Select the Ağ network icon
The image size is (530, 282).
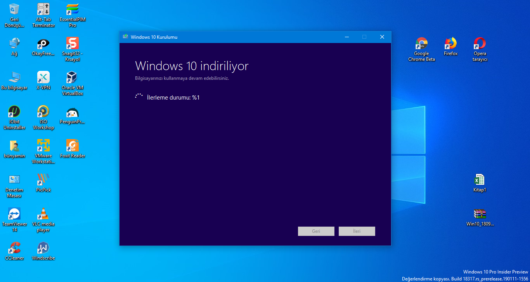14,47
